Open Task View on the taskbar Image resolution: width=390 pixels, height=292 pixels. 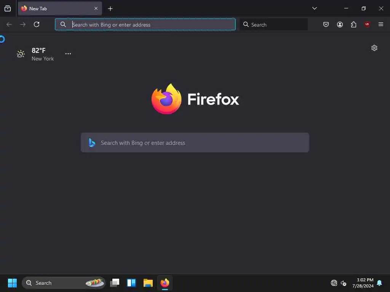tap(115, 283)
